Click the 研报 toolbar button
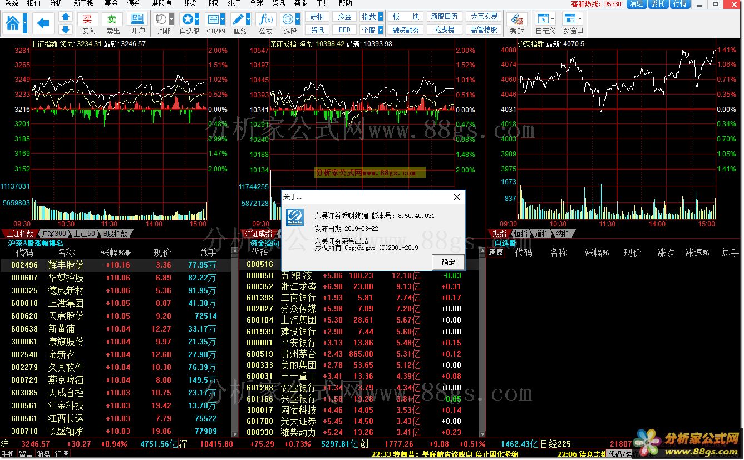The height and width of the screenshot is (460, 744). click(317, 17)
